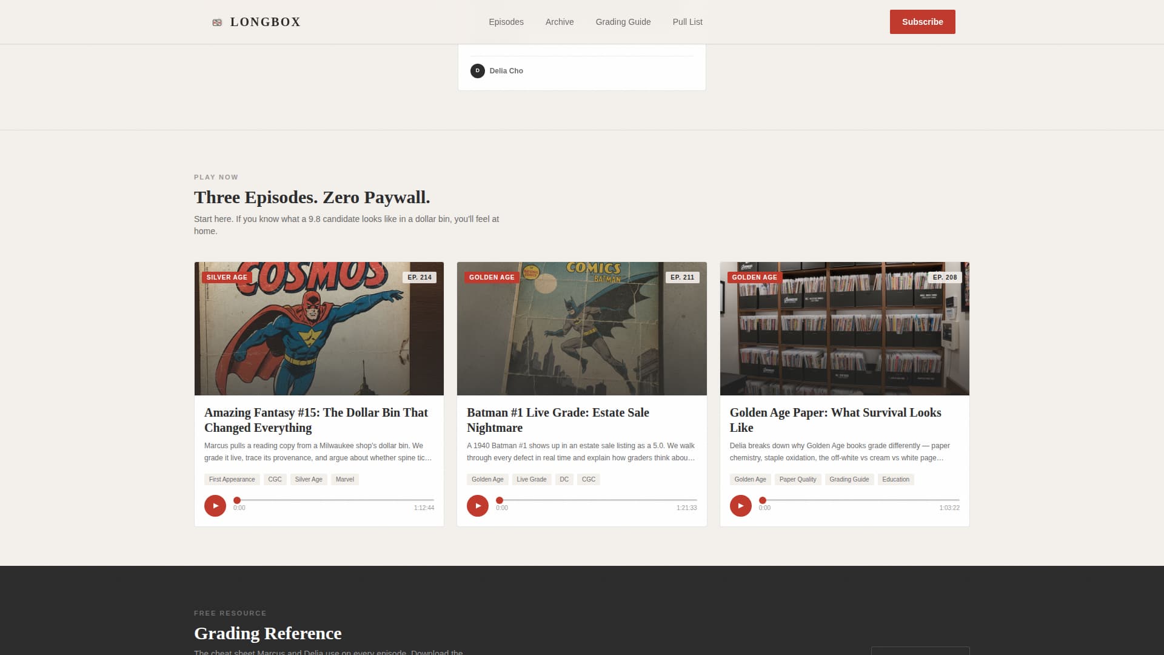
Task: Click the Grading Reference heading
Action: pyautogui.click(x=268, y=633)
